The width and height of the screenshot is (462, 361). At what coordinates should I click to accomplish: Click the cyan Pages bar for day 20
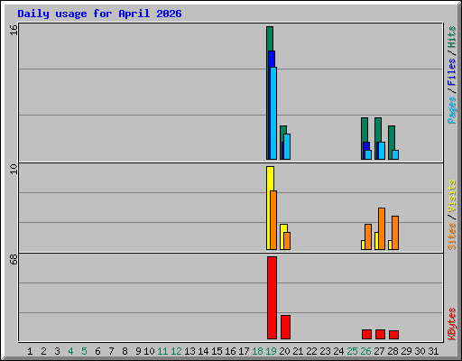(287, 146)
